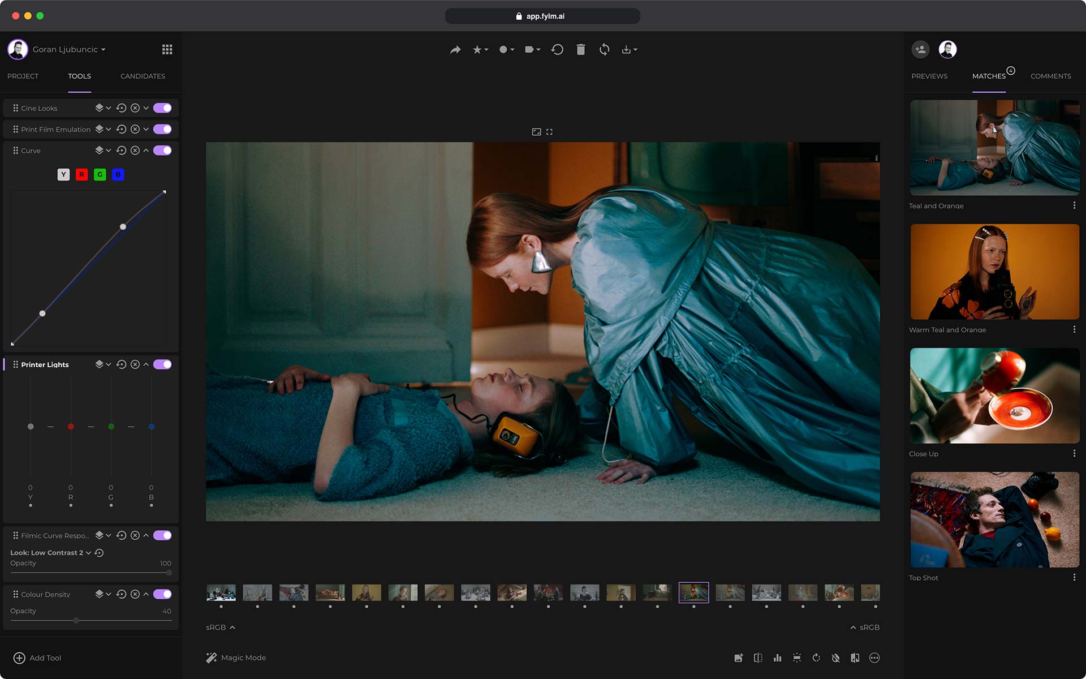Viewport: 1086px width, 679px height.
Task: Open the apps grid icon
Action: 167,50
